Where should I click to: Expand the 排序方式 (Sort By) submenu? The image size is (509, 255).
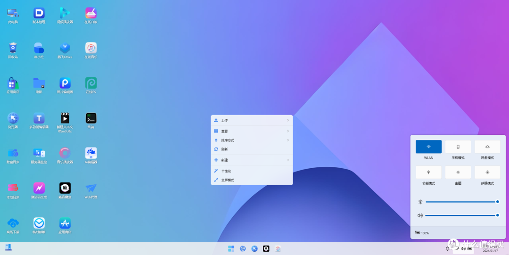point(252,140)
